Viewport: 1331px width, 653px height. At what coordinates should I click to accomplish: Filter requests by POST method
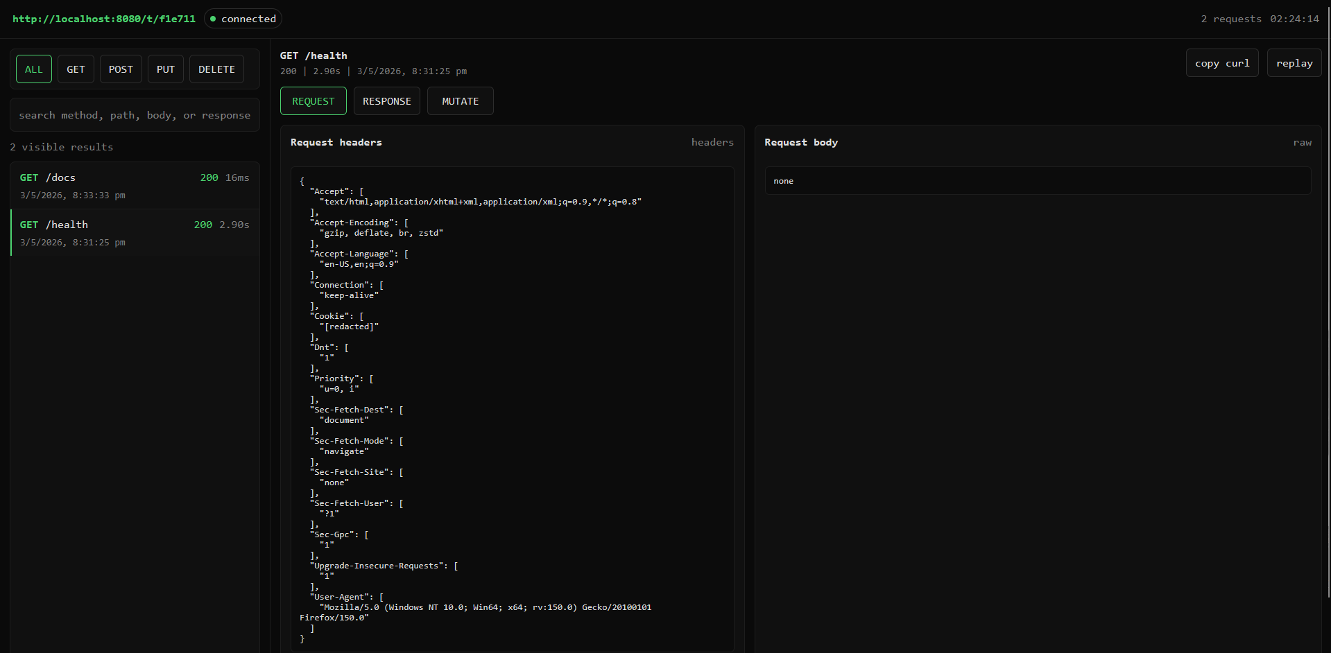pos(121,69)
